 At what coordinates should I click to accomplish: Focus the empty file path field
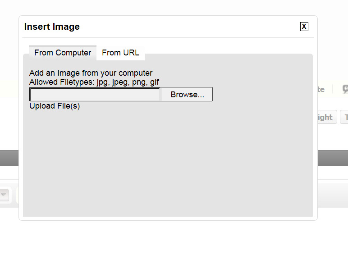[95, 95]
